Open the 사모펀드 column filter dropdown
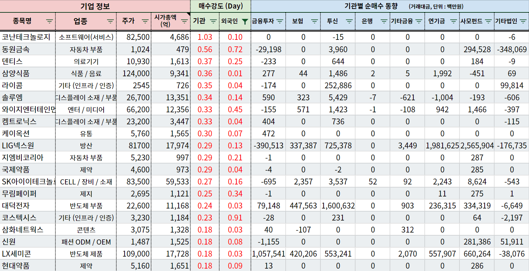Image resolution: width=529 pixels, height=271 pixels. click(488, 21)
